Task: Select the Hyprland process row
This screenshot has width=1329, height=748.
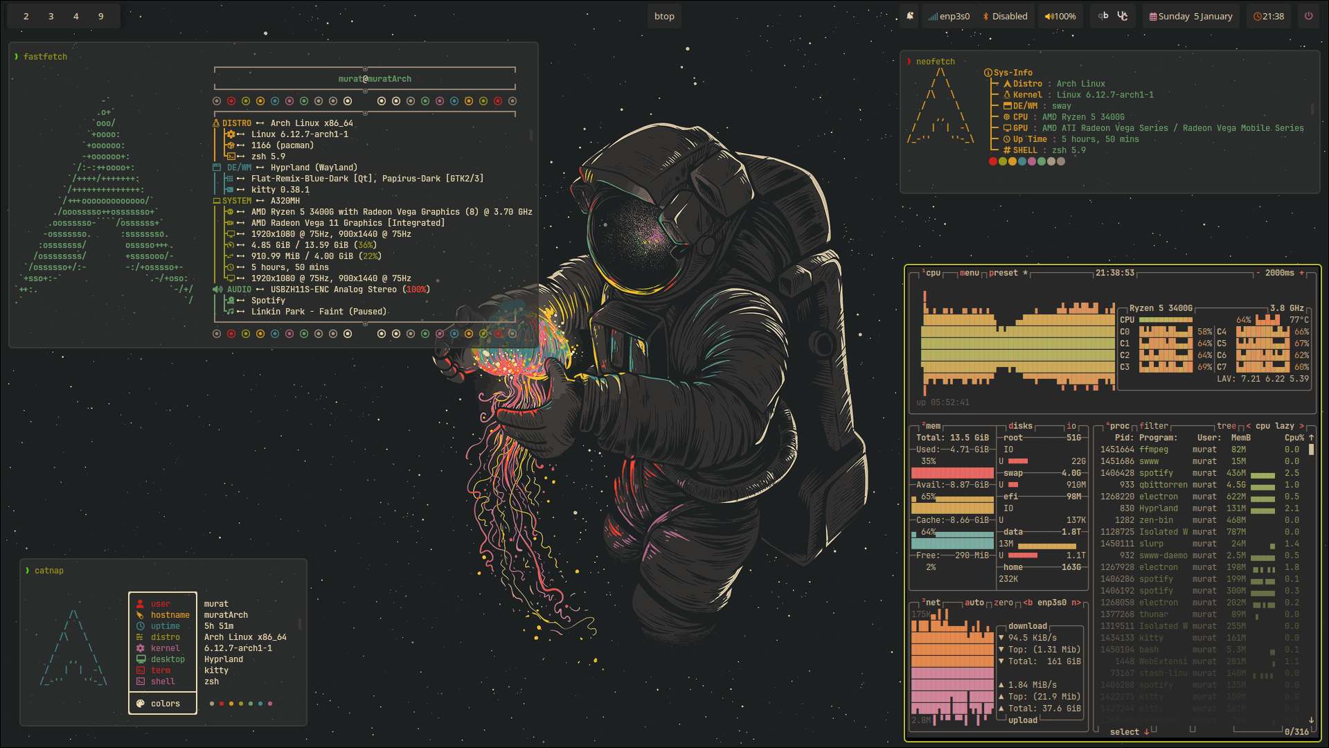Action: pos(1202,508)
